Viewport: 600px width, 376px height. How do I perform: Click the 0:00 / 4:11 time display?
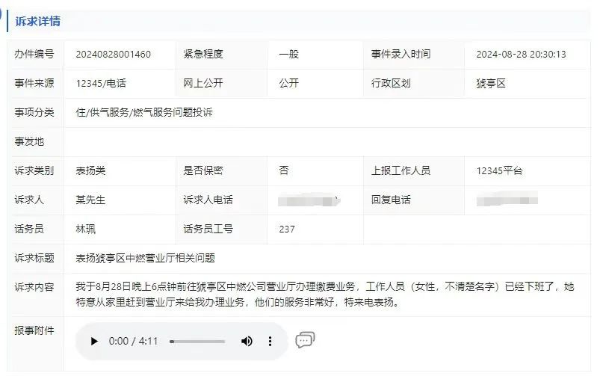click(x=133, y=341)
